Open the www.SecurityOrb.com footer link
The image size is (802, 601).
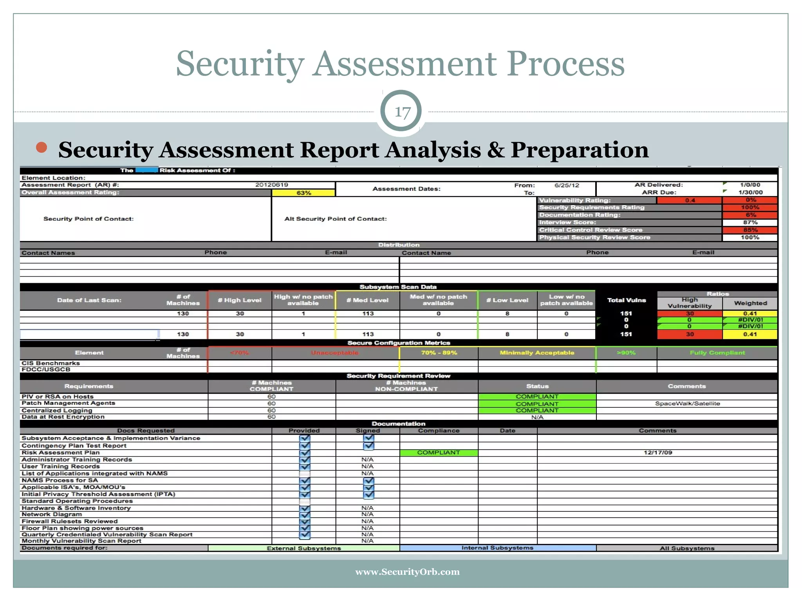[407, 572]
